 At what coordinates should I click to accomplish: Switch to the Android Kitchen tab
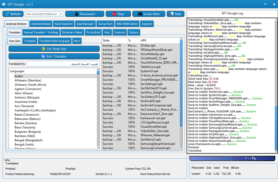point(16,24)
